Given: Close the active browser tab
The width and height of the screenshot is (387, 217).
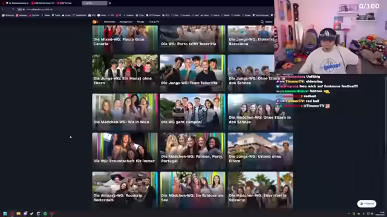Looking at the screenshot, I should (x=110, y=3).
